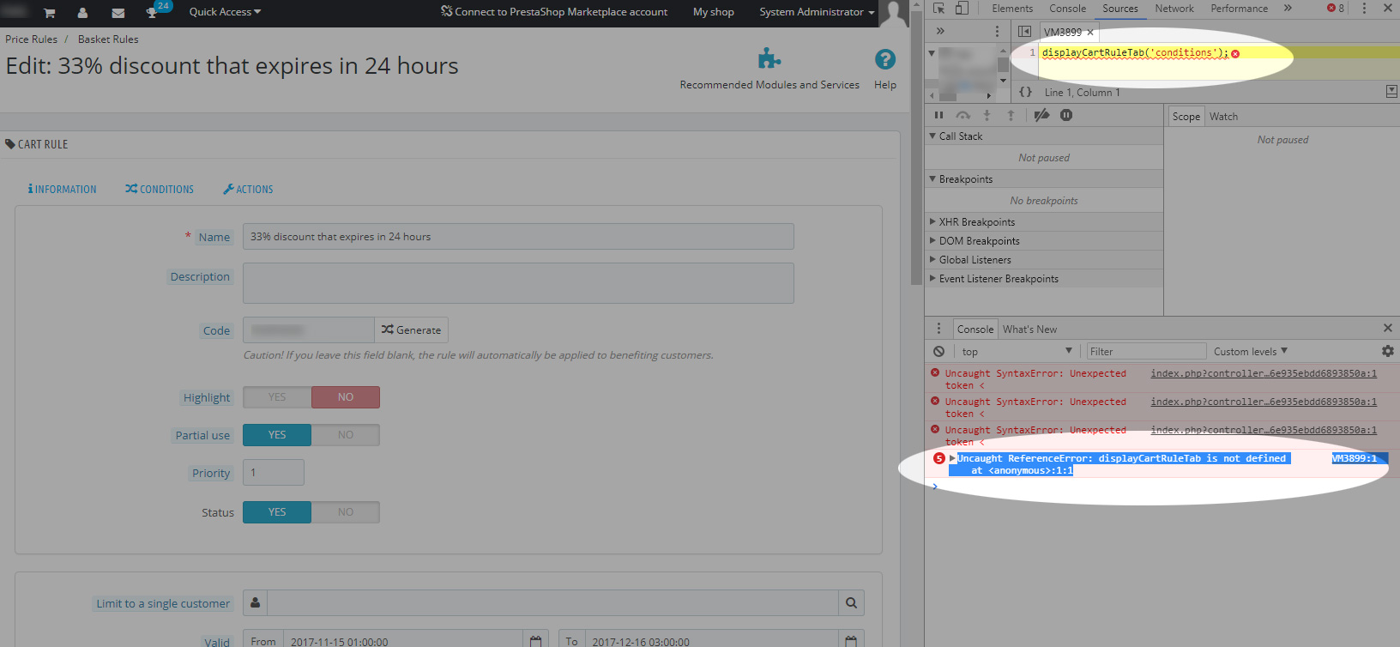Image resolution: width=1400 pixels, height=647 pixels.
Task: Open console settings gear
Action: point(1388,351)
